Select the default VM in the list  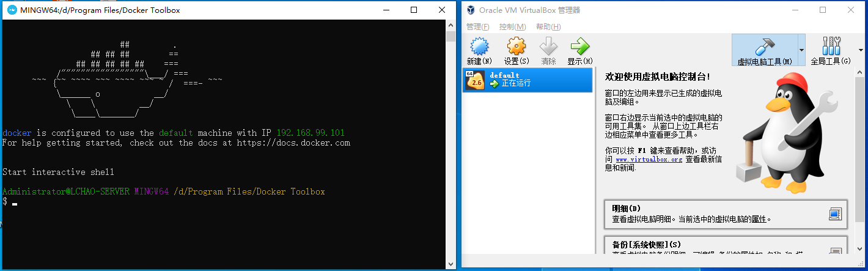(528, 80)
